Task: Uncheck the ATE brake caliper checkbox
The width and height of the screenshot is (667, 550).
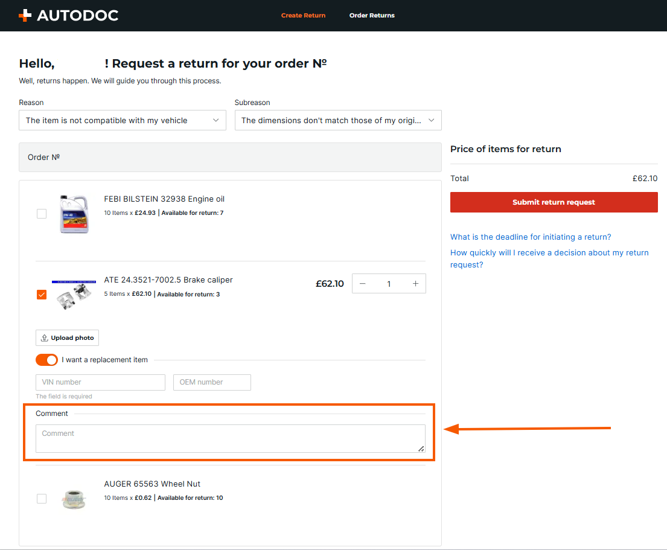Action: click(42, 295)
